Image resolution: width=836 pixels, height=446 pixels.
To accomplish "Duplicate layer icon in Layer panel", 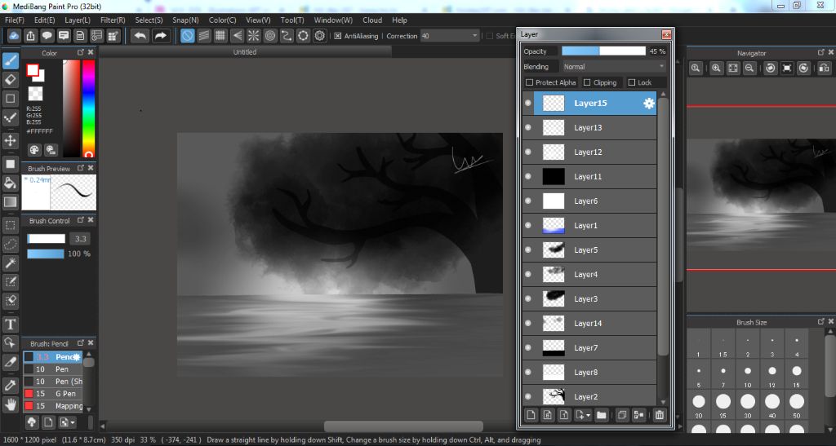I will [621, 415].
